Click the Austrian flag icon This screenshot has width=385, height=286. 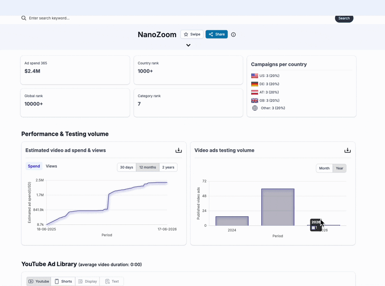(x=255, y=92)
